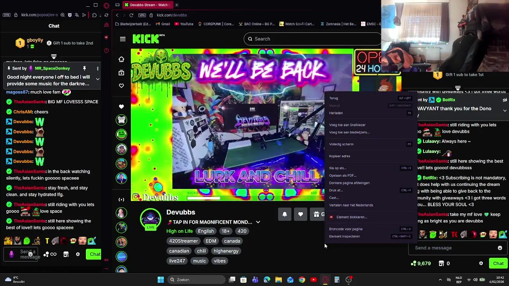
Task: Click the gift subs button under stream
Action: pyautogui.click(x=317, y=214)
